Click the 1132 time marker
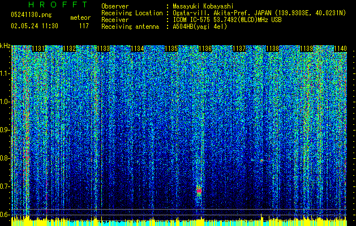 pyautogui.click(x=69, y=49)
